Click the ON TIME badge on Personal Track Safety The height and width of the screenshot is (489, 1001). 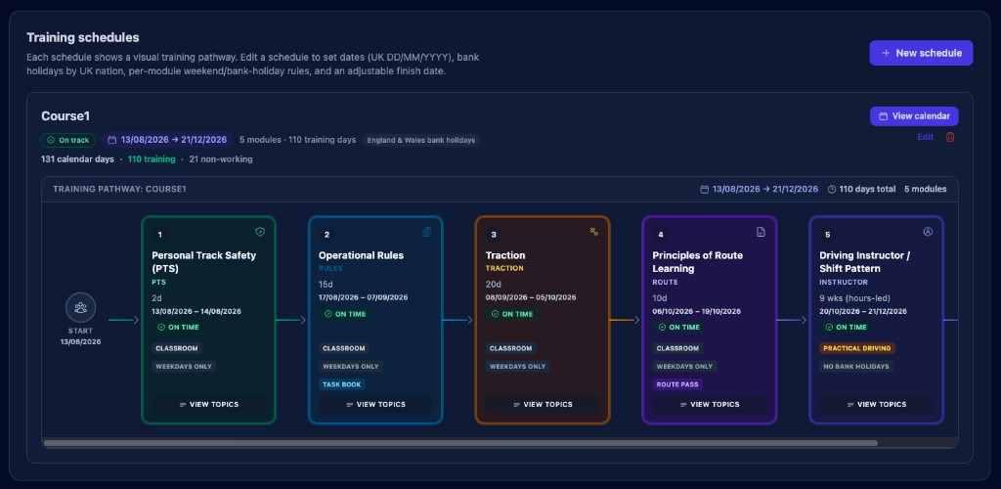[178, 327]
